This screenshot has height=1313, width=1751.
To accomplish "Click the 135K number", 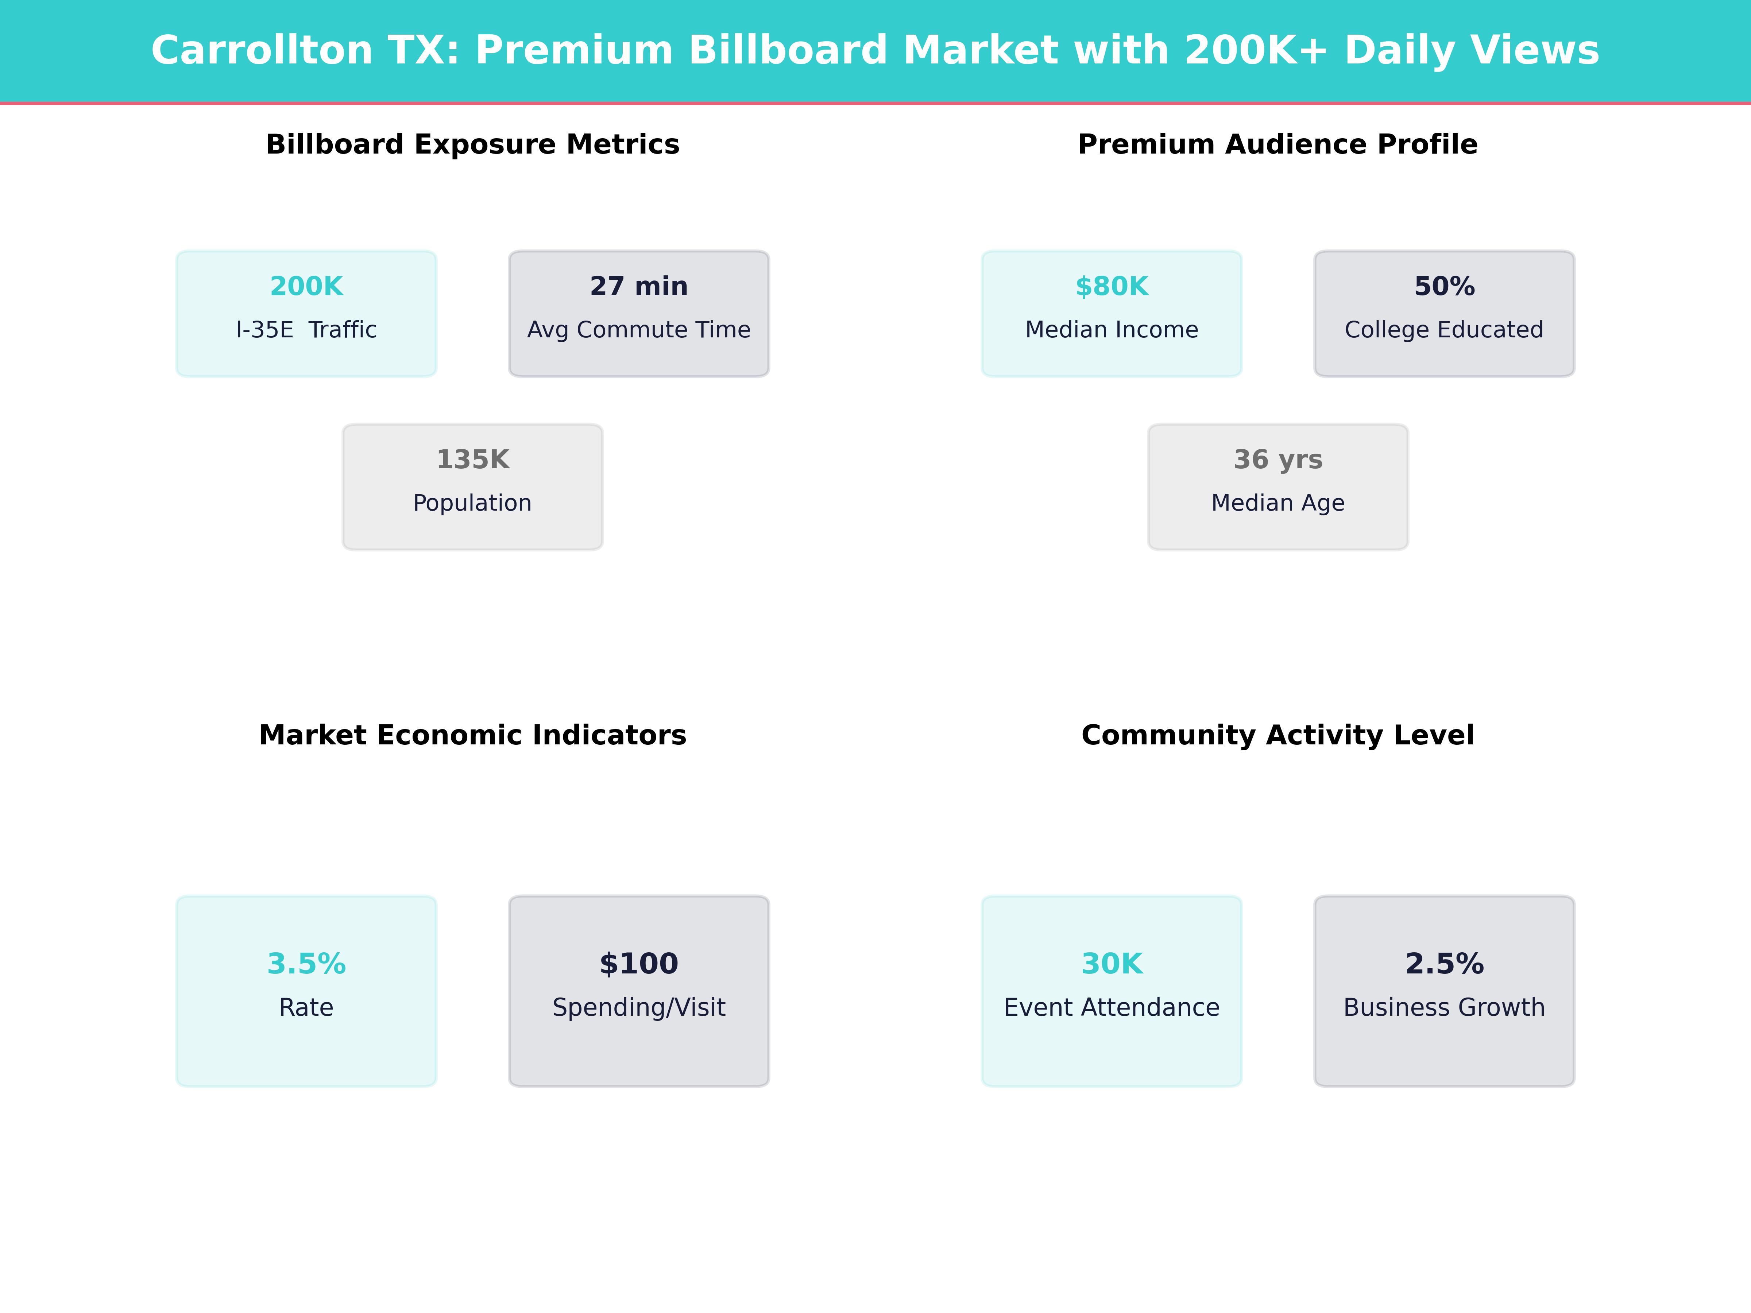I will (x=472, y=459).
